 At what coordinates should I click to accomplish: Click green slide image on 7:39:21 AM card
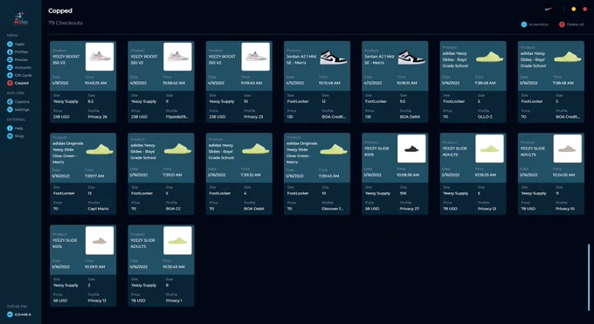[177, 148]
